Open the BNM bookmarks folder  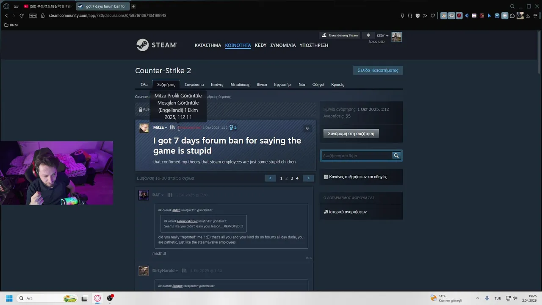tap(11, 25)
